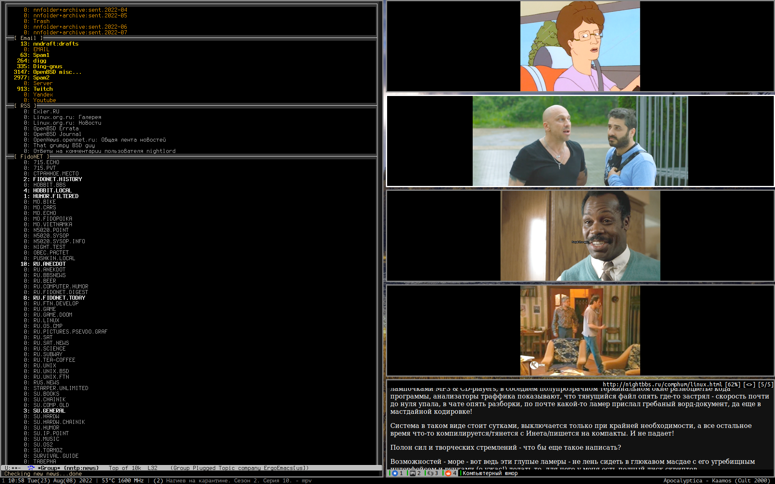Click the 'Checking new news...done' echo area
Screen dimensions: 775x484
coord(43,474)
